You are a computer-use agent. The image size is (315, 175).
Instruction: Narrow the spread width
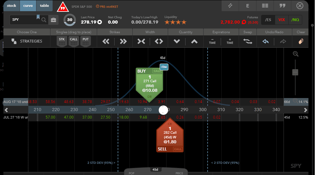click(141, 41)
